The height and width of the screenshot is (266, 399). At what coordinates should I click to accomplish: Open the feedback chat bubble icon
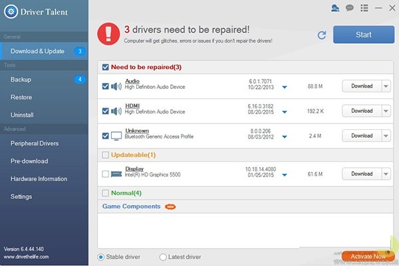348,8
